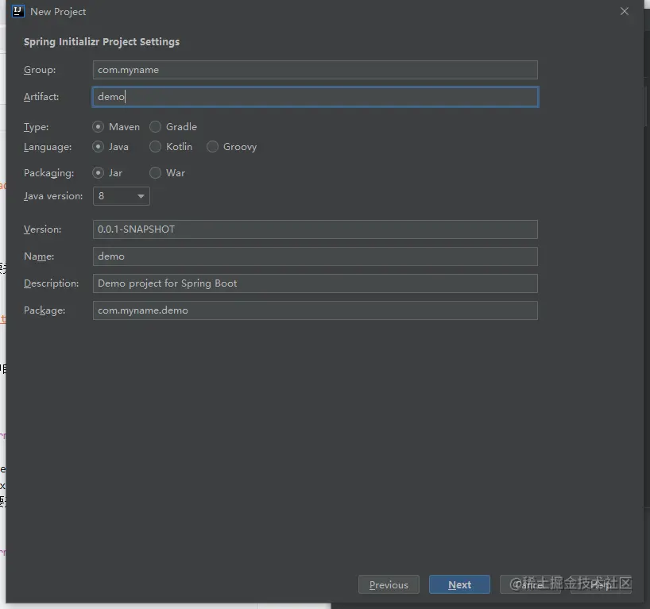The width and height of the screenshot is (650, 609).
Task: Edit the Version field
Action: (x=315, y=229)
